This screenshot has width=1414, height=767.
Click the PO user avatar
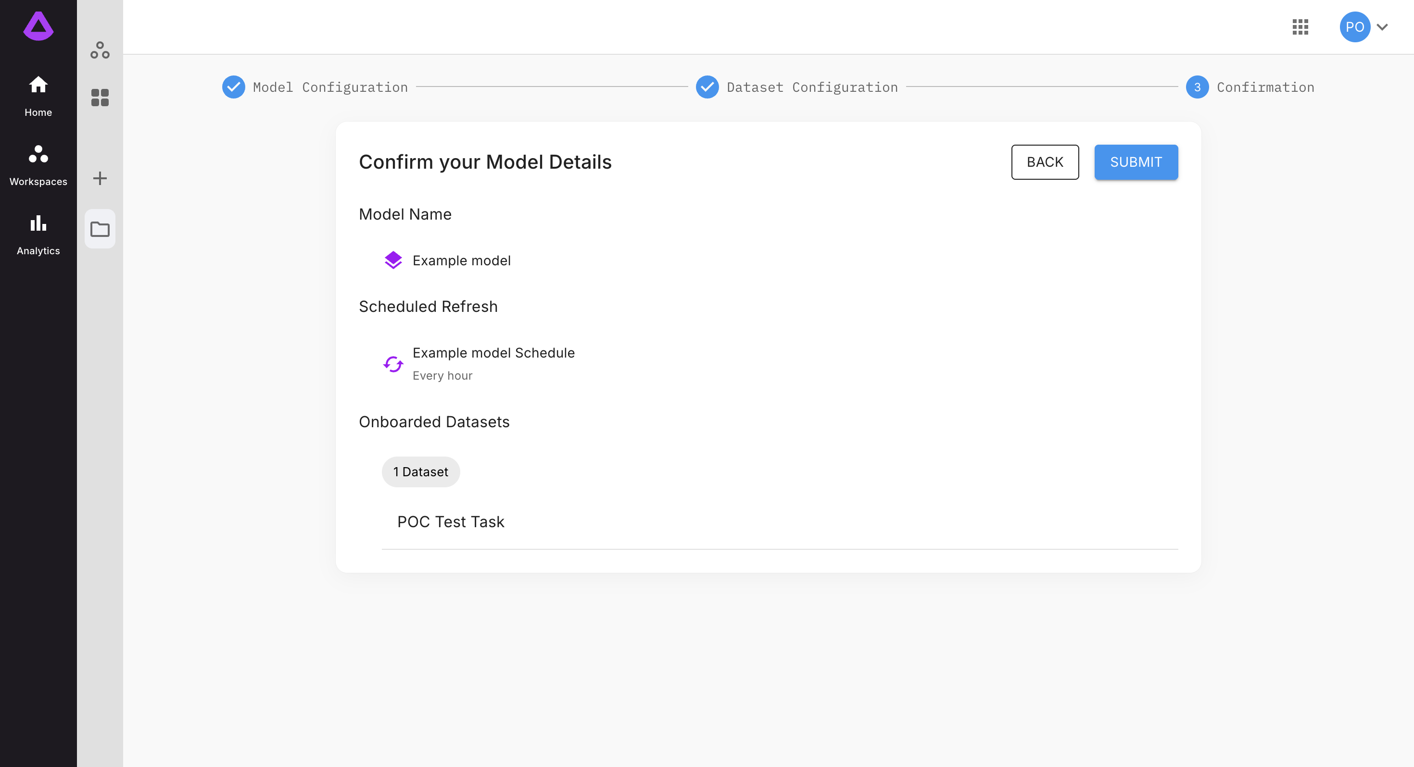click(1355, 27)
